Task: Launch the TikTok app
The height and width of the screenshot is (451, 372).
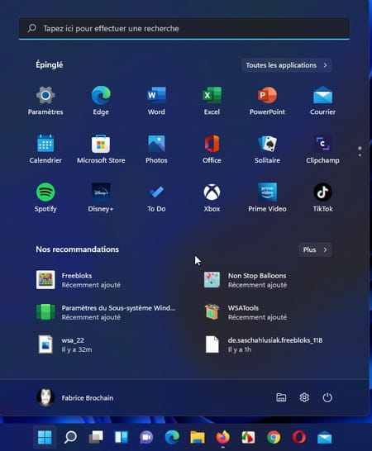Action: [322, 197]
